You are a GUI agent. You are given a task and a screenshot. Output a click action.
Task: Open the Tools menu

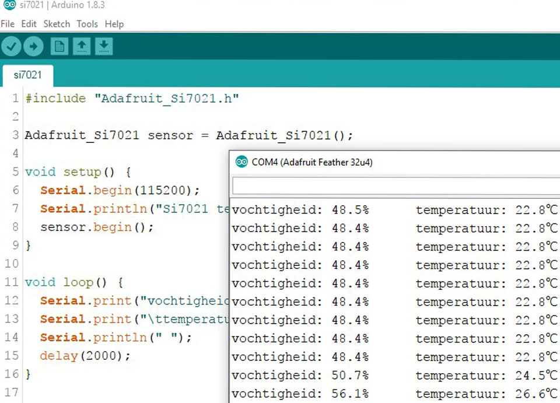87,24
